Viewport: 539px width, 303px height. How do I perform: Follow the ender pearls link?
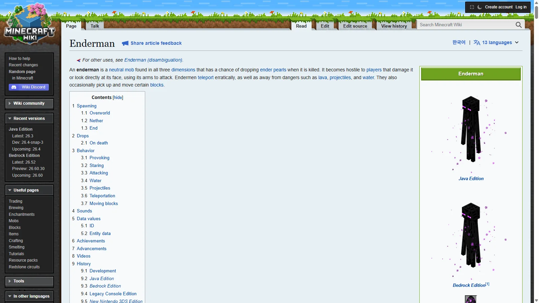[273, 70]
